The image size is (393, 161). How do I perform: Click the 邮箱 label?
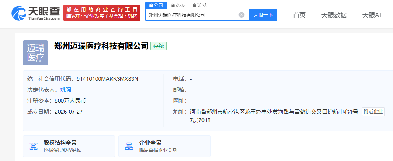point(179,90)
